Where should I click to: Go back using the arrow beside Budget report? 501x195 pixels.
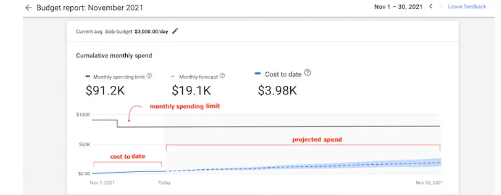pyautogui.click(x=28, y=8)
